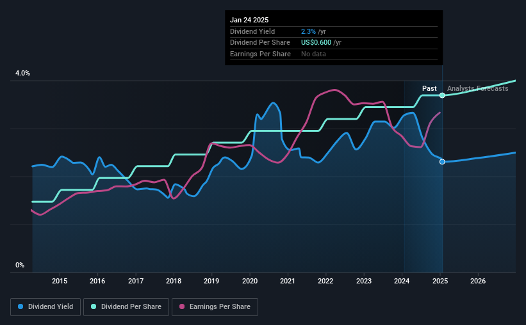Click the 2016 x-axis label
The height and width of the screenshot is (325, 526).
(x=97, y=281)
